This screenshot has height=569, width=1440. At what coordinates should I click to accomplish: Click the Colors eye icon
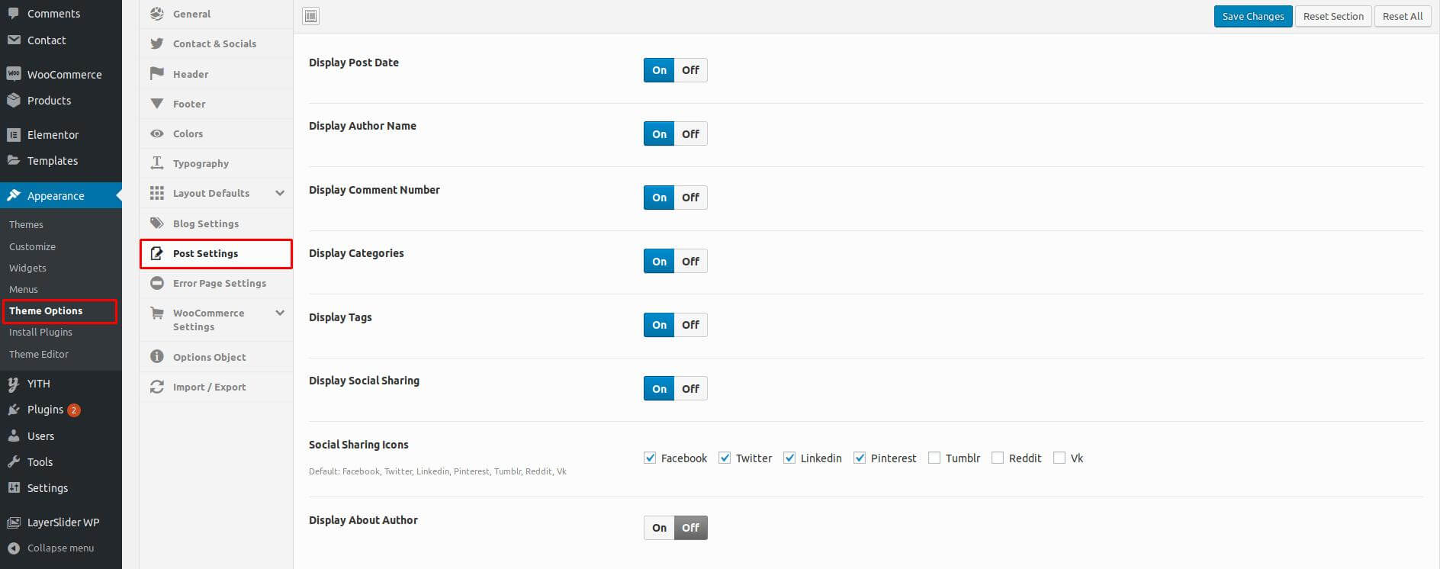(156, 133)
